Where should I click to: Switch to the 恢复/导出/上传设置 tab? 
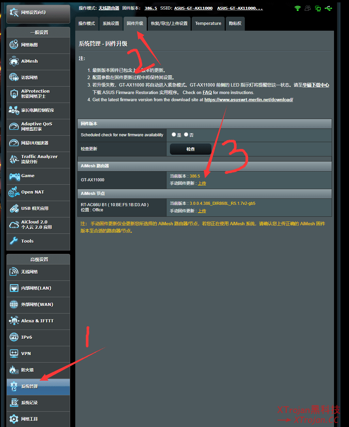(x=169, y=24)
